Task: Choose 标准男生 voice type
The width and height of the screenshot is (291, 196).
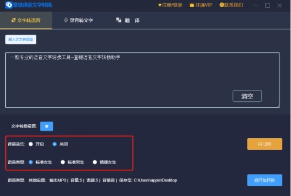Action: pyautogui.click(x=63, y=162)
